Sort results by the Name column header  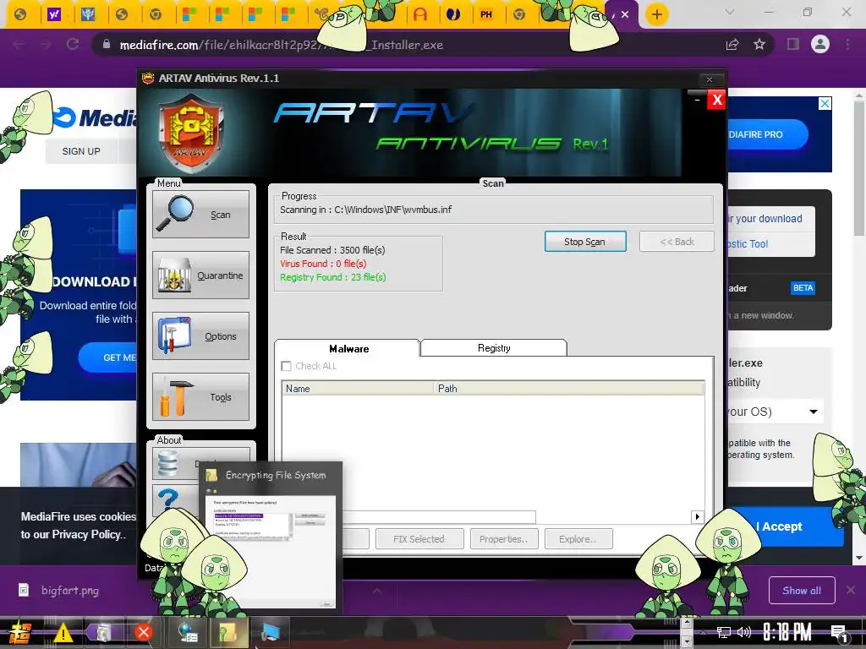(357, 389)
